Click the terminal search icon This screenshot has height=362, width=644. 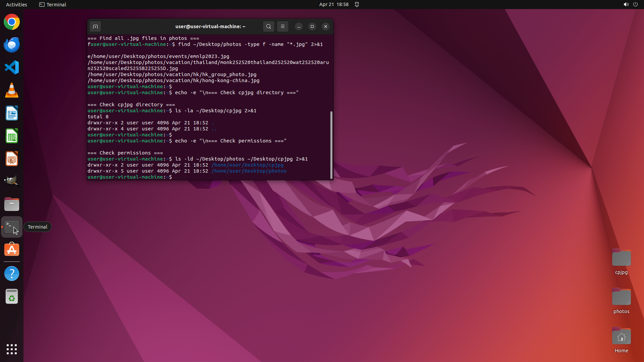[x=268, y=26]
